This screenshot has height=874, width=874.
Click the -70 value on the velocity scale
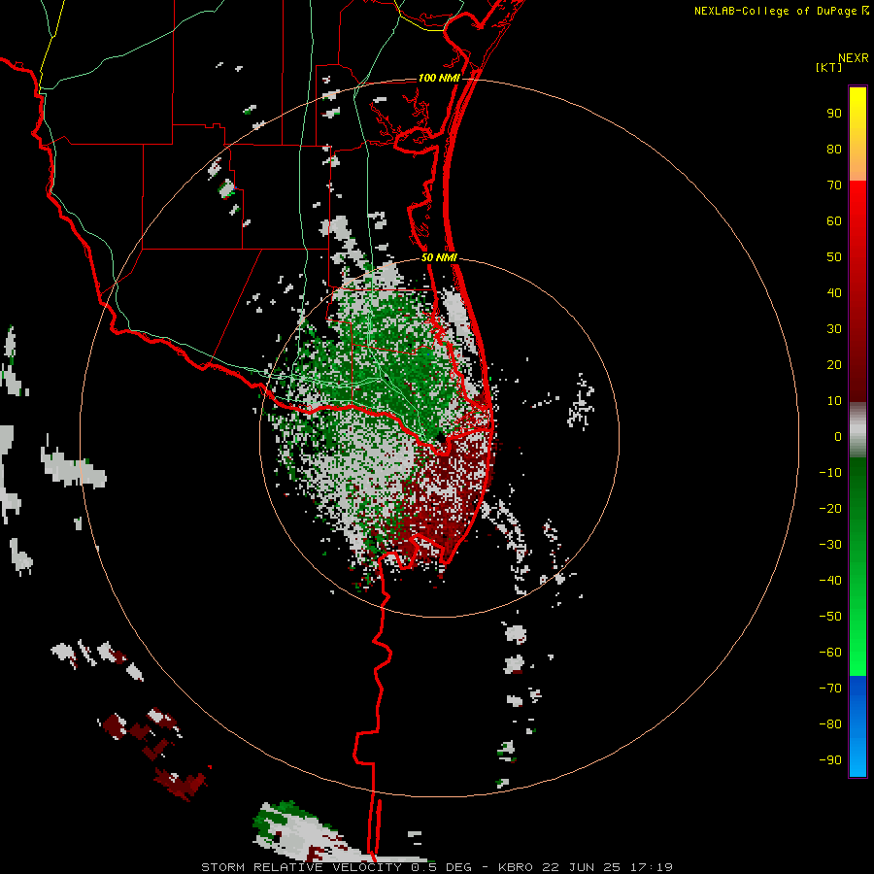pos(830,689)
